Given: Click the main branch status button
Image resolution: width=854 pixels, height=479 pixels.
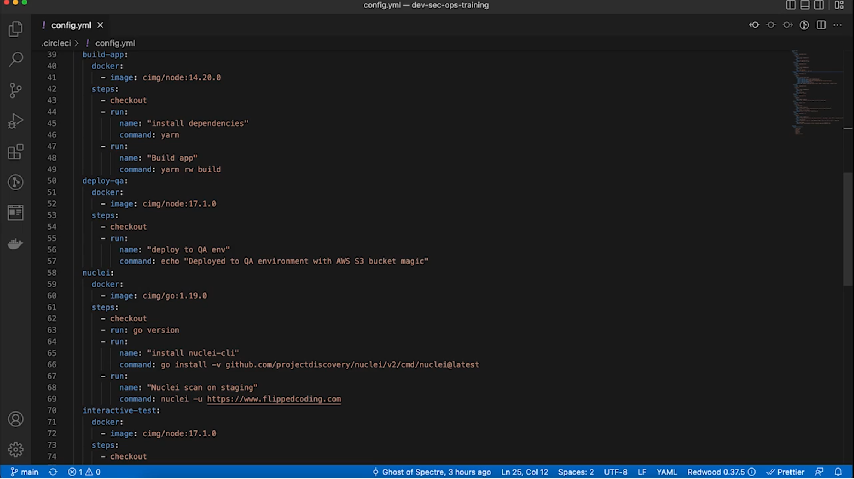Looking at the screenshot, I should tap(25, 472).
